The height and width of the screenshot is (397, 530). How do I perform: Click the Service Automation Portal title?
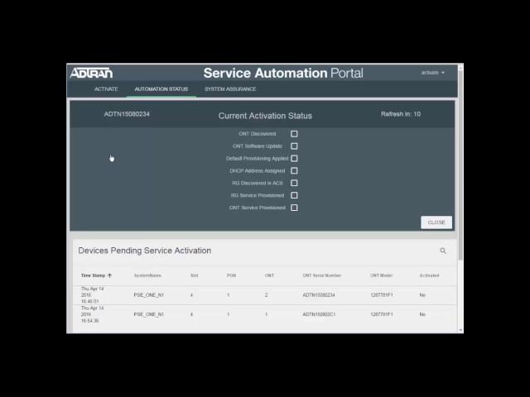[283, 73]
